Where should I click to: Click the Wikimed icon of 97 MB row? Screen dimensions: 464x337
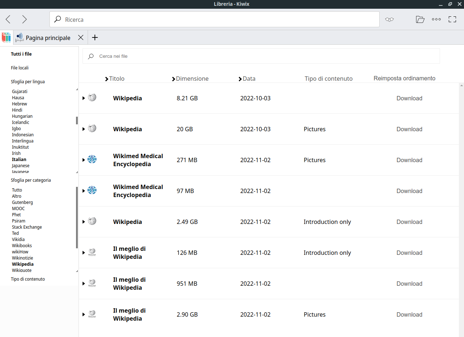point(92,190)
